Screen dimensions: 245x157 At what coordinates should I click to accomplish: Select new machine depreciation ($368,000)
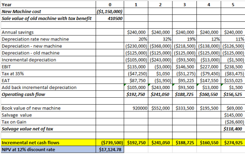click(x=161, y=46)
